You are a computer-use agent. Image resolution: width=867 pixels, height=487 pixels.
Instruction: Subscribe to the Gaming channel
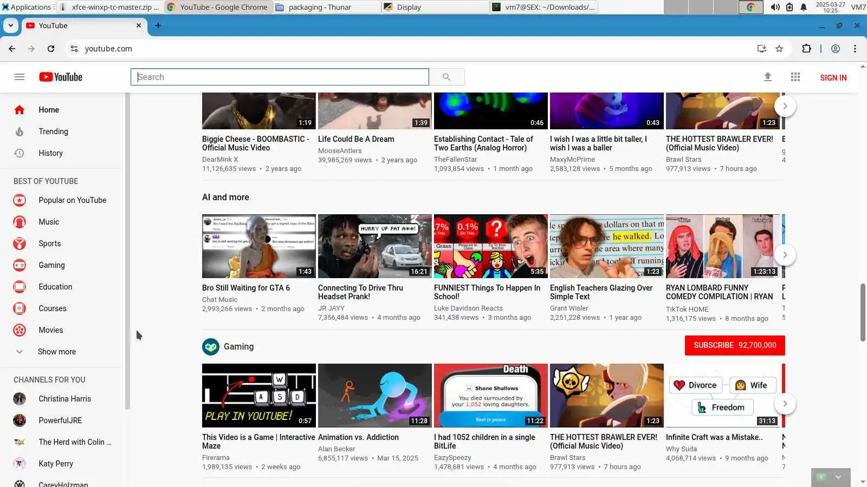(x=735, y=345)
